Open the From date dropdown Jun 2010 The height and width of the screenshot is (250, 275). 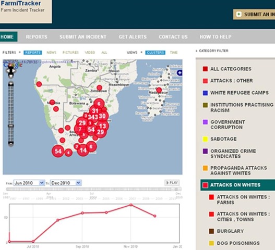29,183
